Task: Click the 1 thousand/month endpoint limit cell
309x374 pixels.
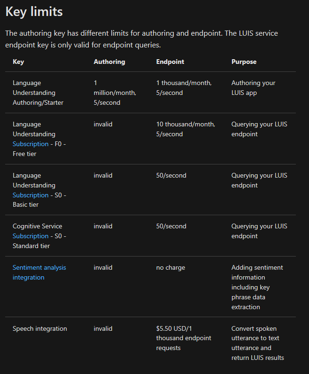Action: (x=184, y=88)
